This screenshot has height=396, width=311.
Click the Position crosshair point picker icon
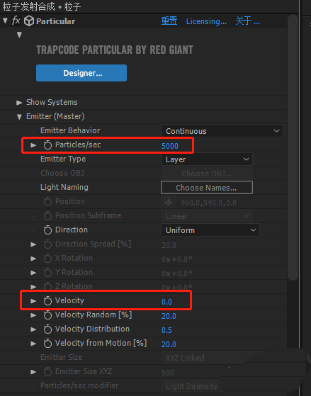(x=169, y=203)
